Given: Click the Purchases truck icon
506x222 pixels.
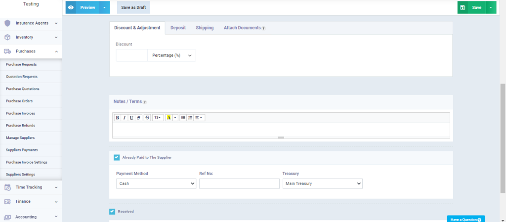Looking at the screenshot, I should tap(7, 51).
